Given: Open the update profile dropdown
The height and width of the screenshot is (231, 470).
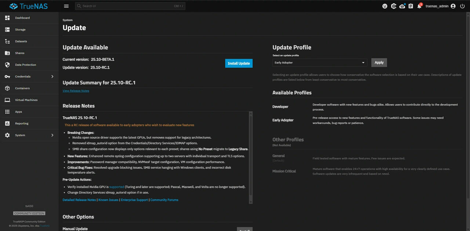Looking at the screenshot, I should click(319, 63).
